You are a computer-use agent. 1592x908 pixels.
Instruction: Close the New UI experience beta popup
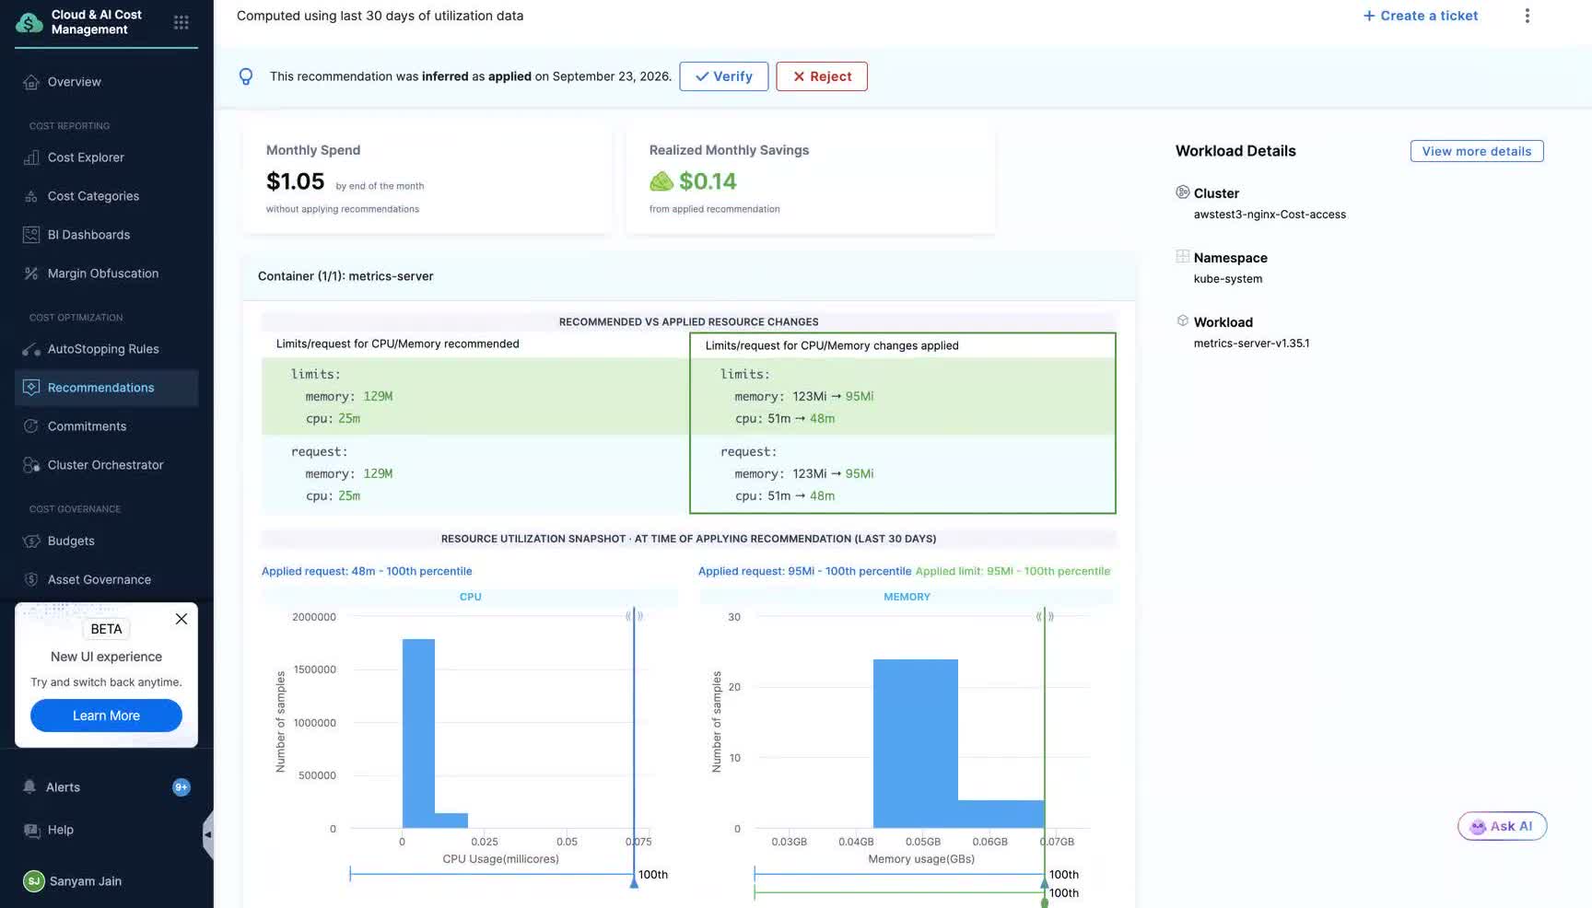click(x=181, y=619)
